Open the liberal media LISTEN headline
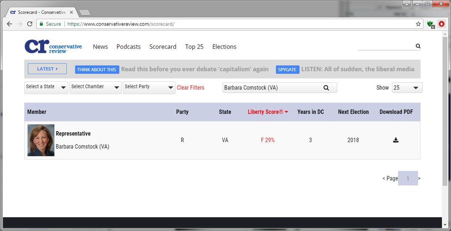451x231 pixels. pos(358,69)
